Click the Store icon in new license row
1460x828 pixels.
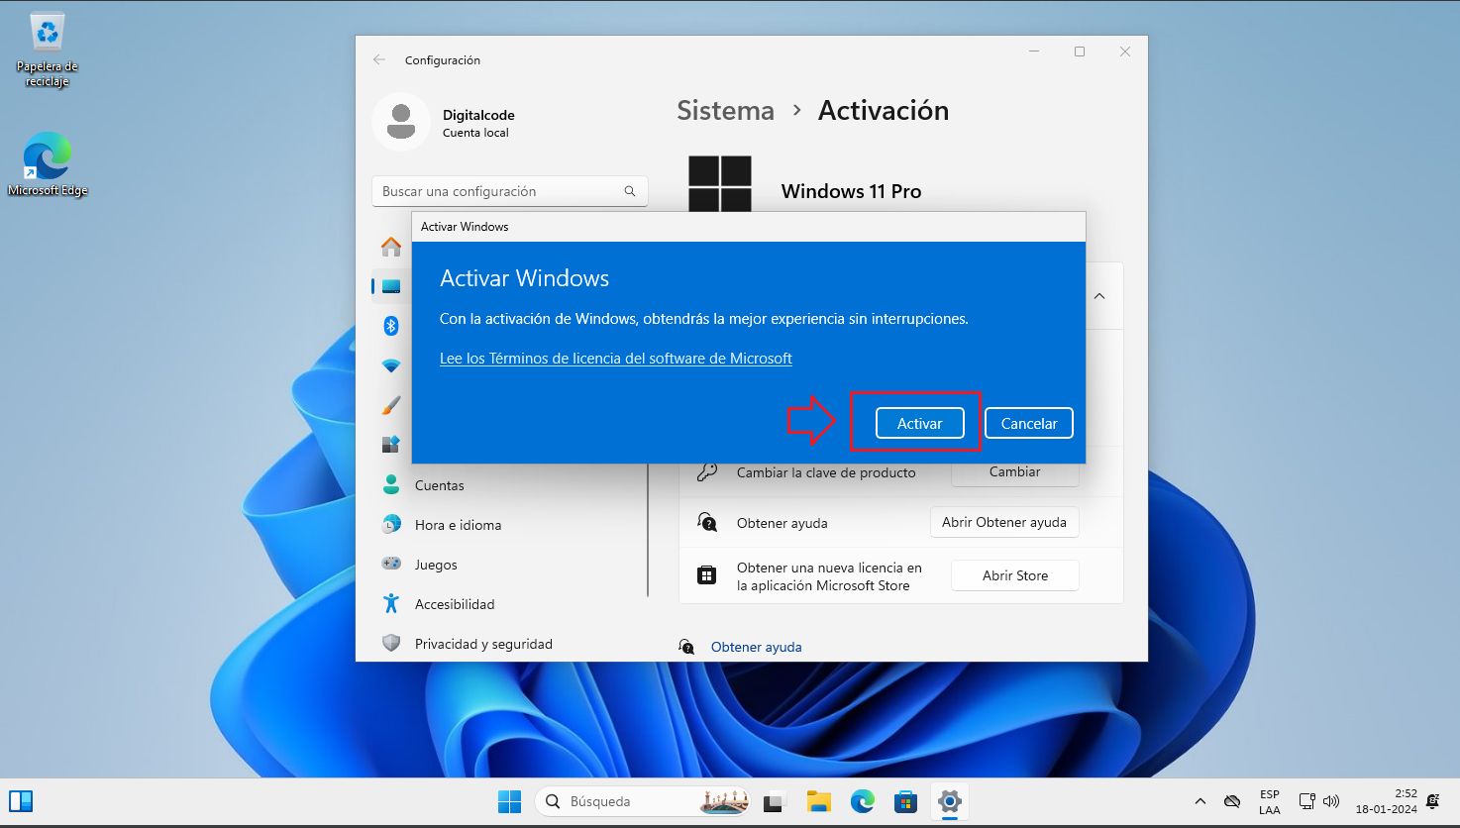(x=706, y=575)
